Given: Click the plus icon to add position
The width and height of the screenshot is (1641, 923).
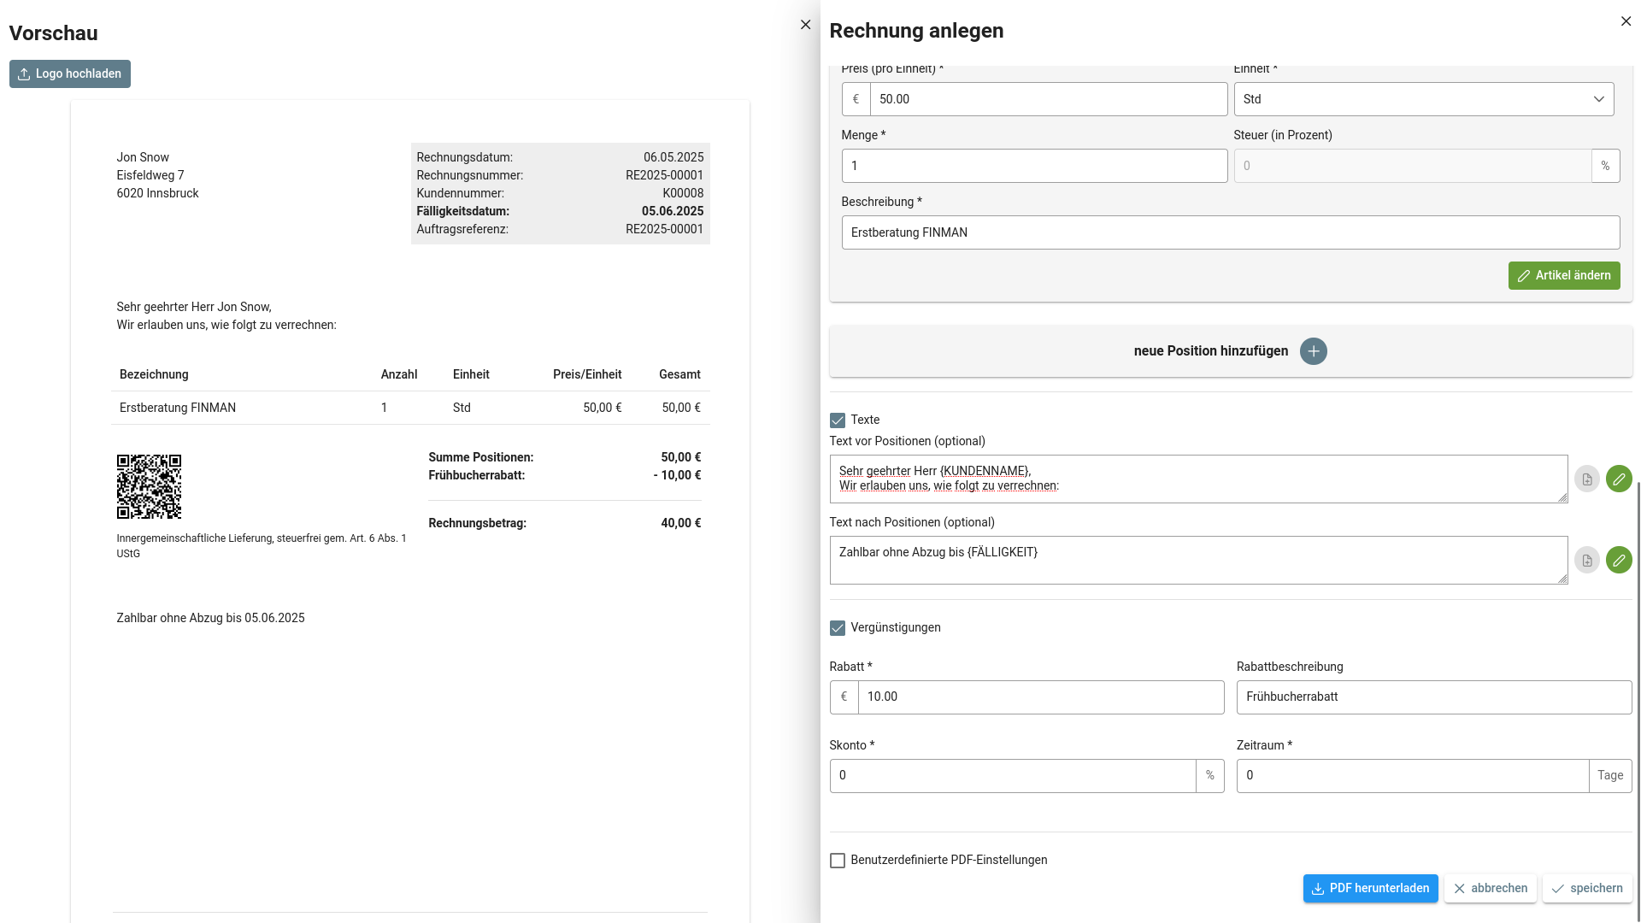Looking at the screenshot, I should (x=1313, y=351).
